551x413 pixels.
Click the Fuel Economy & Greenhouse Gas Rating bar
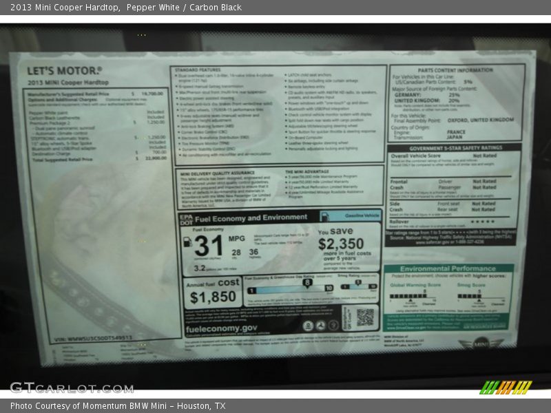click(290, 288)
